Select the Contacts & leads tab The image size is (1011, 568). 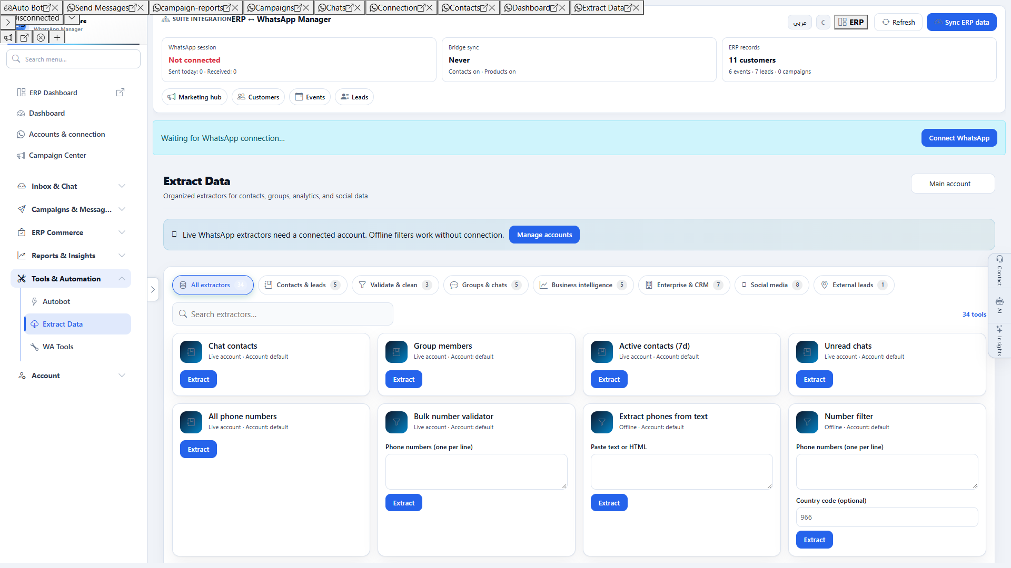point(303,285)
